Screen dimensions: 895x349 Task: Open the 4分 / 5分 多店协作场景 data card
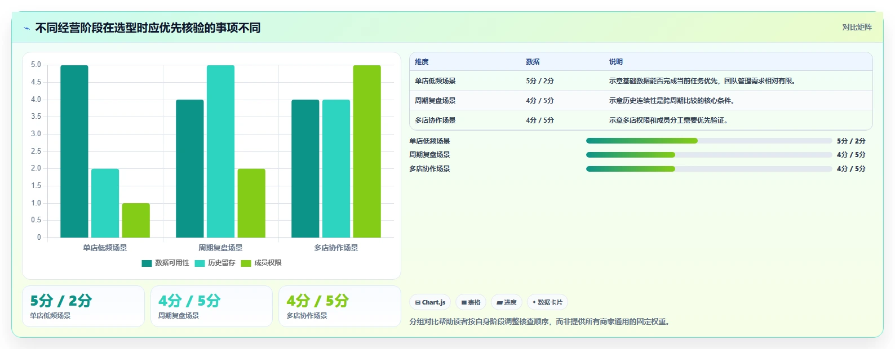pyautogui.click(x=340, y=306)
